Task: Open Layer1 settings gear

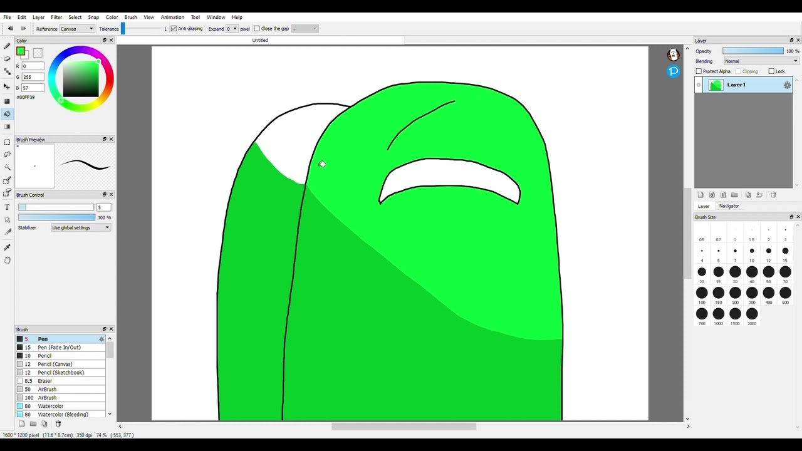Action: [787, 85]
